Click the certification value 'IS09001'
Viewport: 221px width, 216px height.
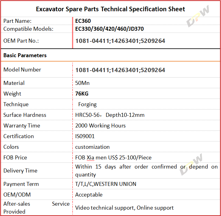(x=85, y=136)
